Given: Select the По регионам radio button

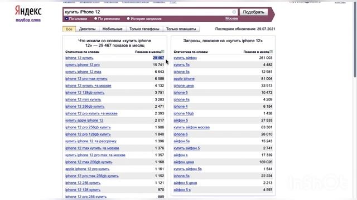Looking at the screenshot, I should tap(95, 18).
